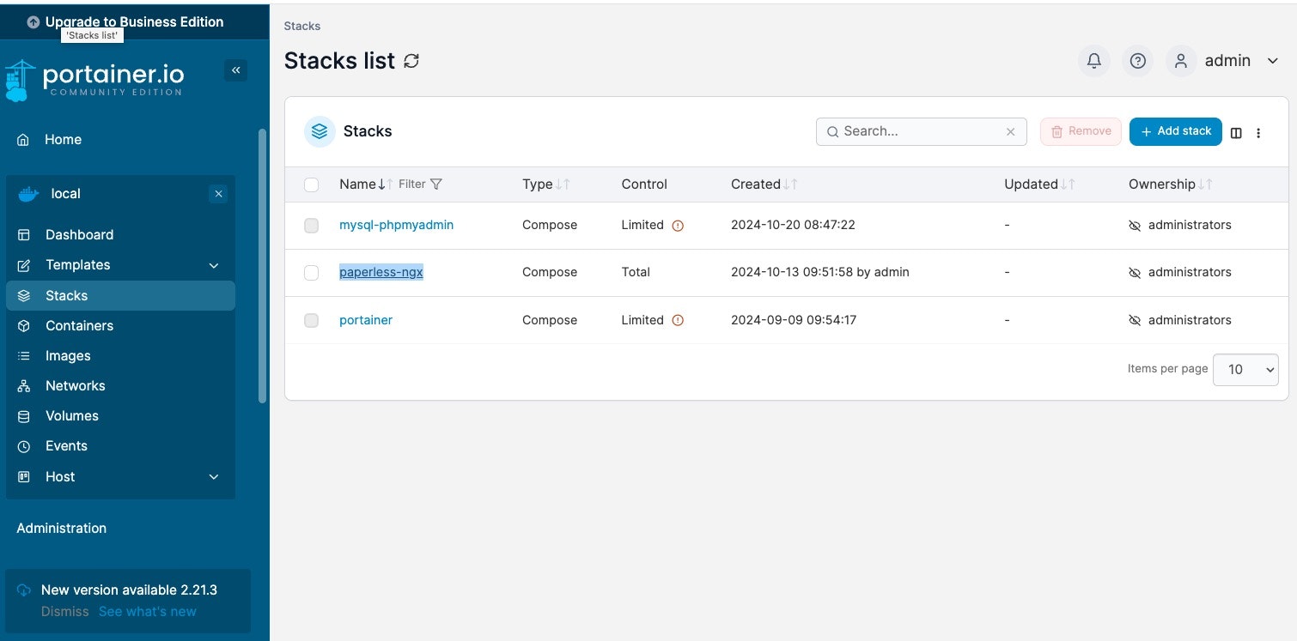This screenshot has width=1297, height=641.
Task: Collapse the sidebar with double chevron
Action: coord(235,70)
